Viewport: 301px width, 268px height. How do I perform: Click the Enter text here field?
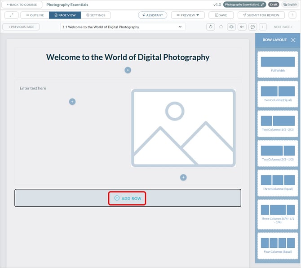[x=33, y=88]
